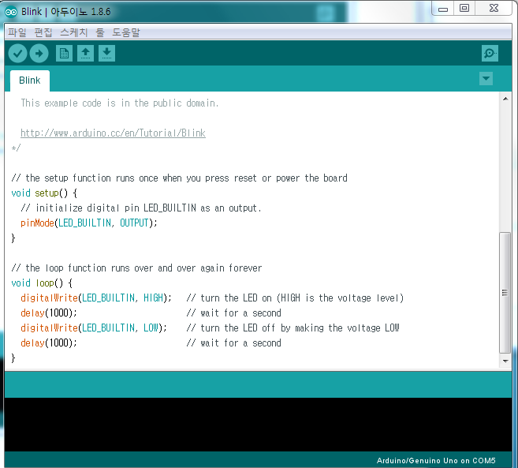Screen dimensions: 518x468
Task: Click the digitalWrite(LED_BUILTIN, HIGH) statement
Action: click(96, 298)
